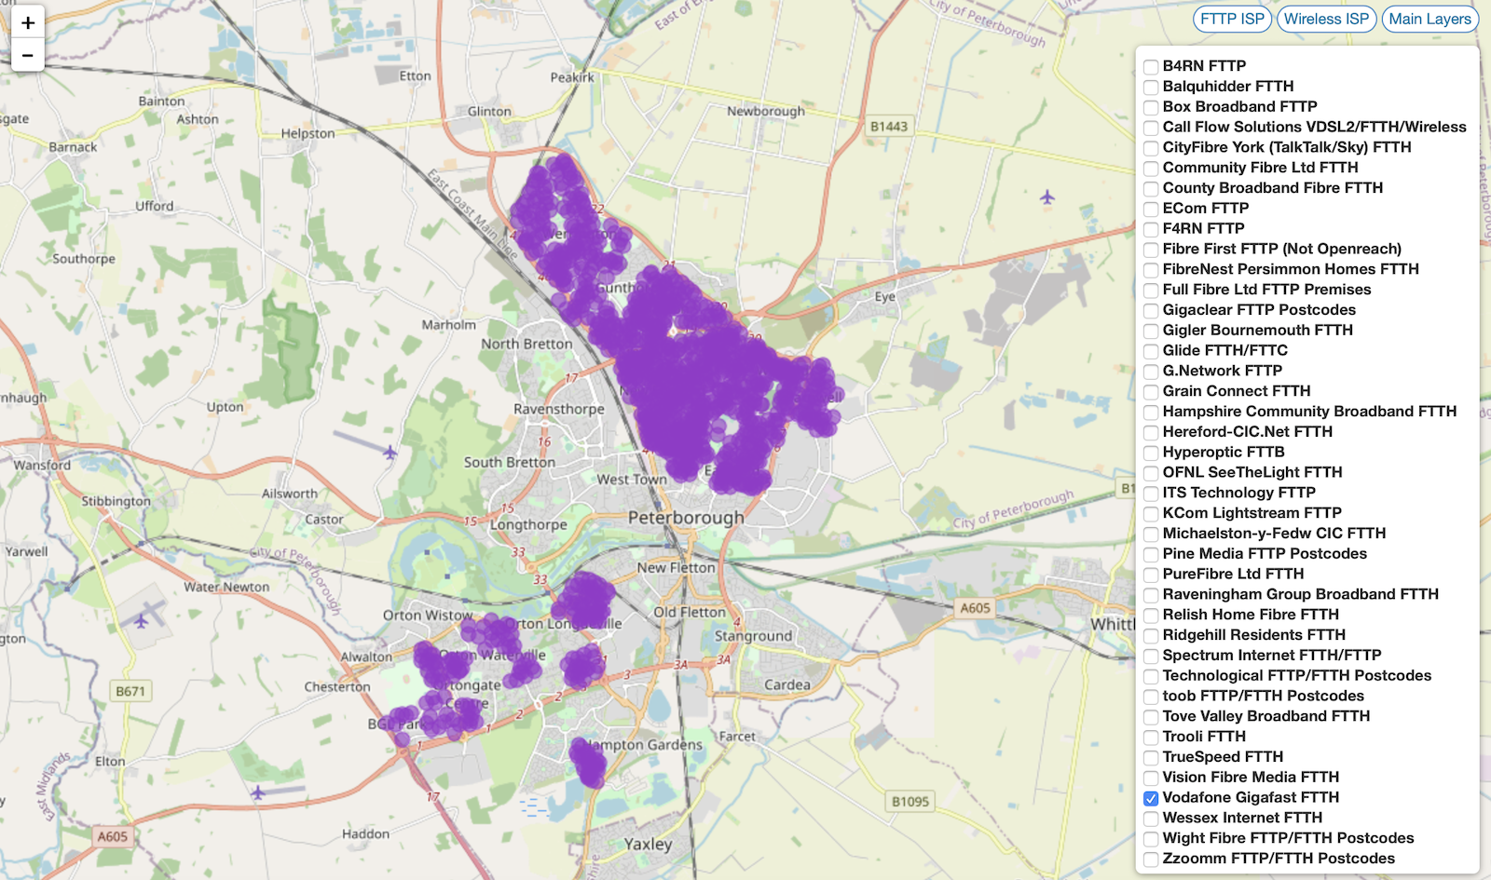Check the Glide FTTH/FTTC box

point(1151,352)
